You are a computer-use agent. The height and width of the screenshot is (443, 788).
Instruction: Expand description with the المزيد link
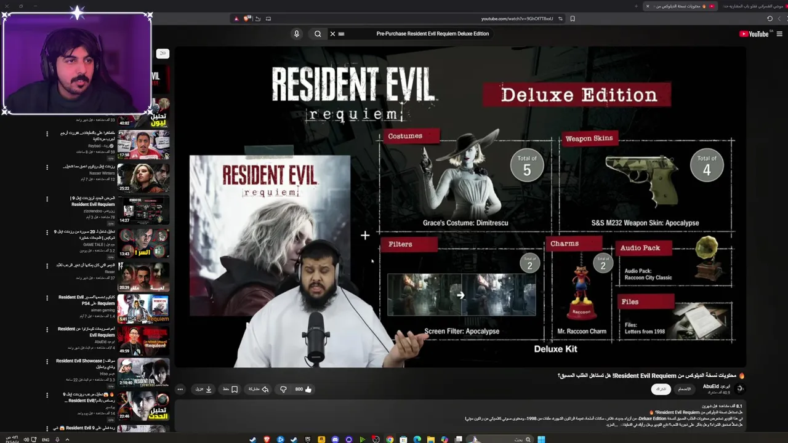(x=611, y=425)
